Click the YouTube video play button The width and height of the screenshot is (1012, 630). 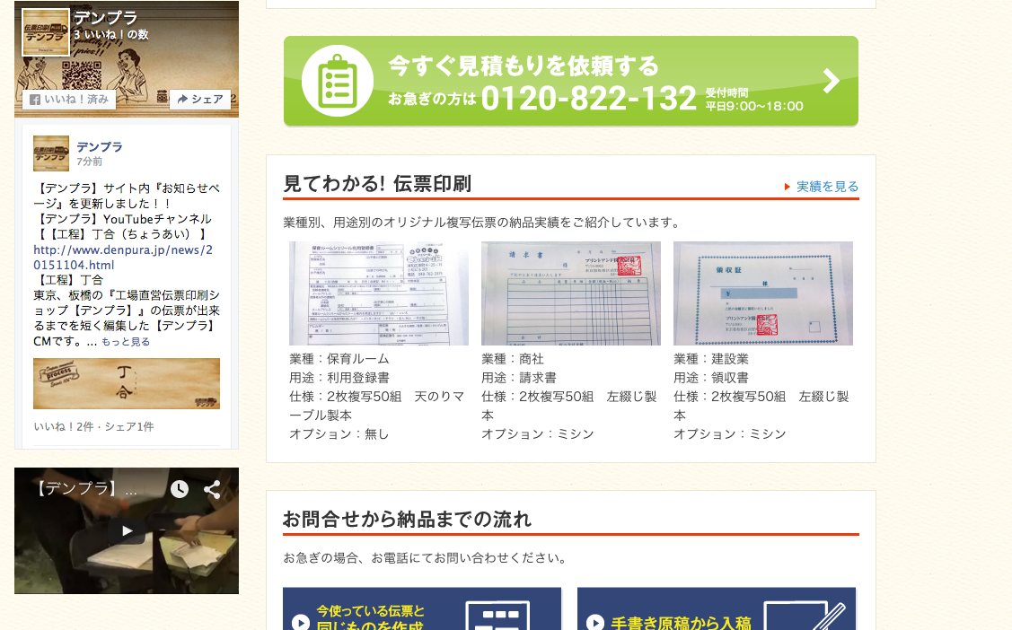[x=127, y=530]
